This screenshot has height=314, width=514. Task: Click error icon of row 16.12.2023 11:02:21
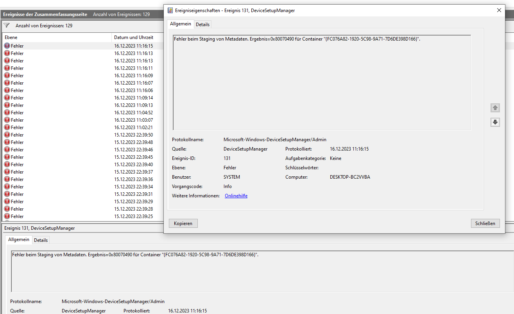click(7, 127)
